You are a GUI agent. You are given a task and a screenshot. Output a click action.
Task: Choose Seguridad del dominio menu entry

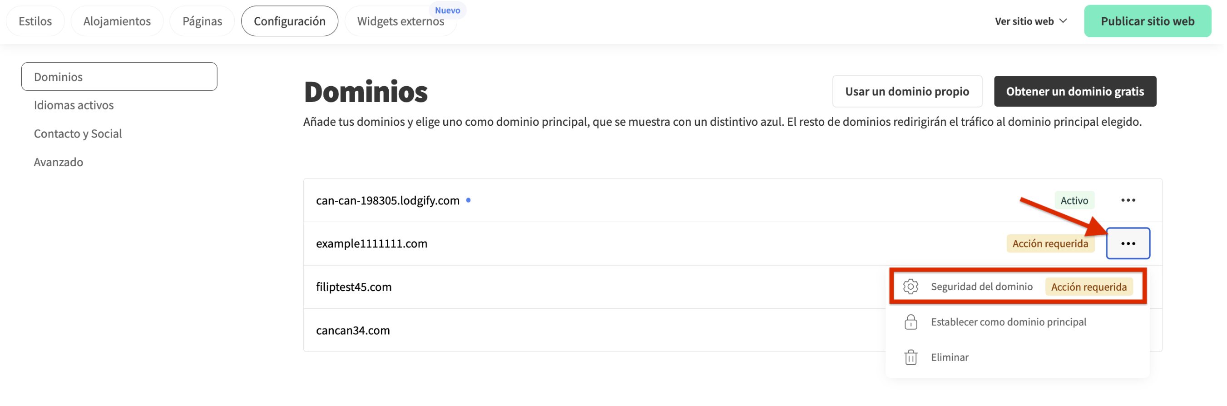pyautogui.click(x=1017, y=287)
